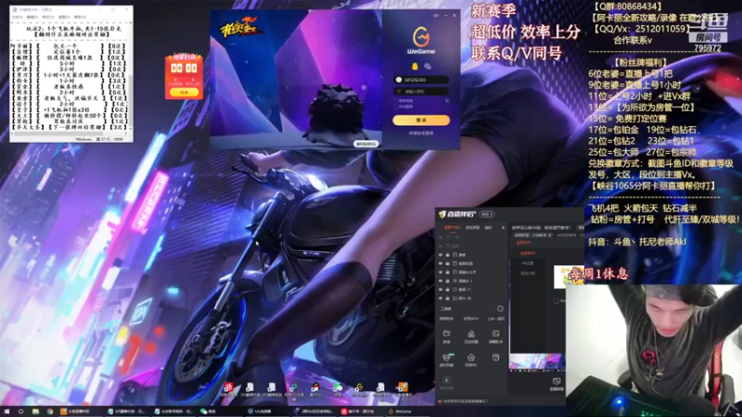Select the orange 全民乐PK item in the side list
Viewport: 742px width, 417px height.
pyautogui.click(x=528, y=253)
